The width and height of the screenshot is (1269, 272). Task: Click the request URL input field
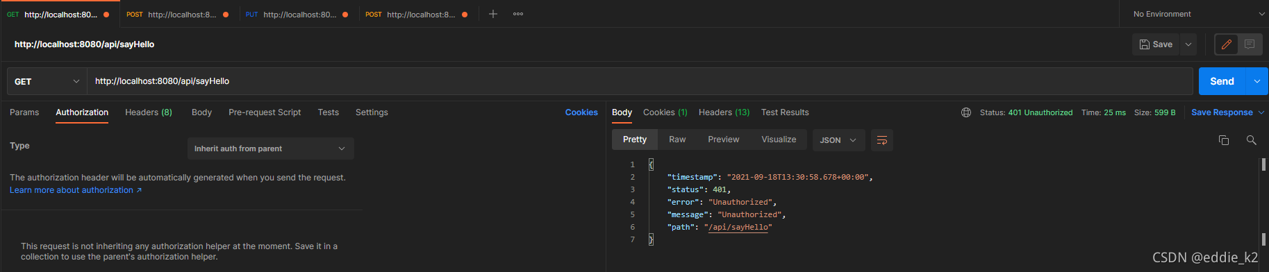(x=640, y=81)
